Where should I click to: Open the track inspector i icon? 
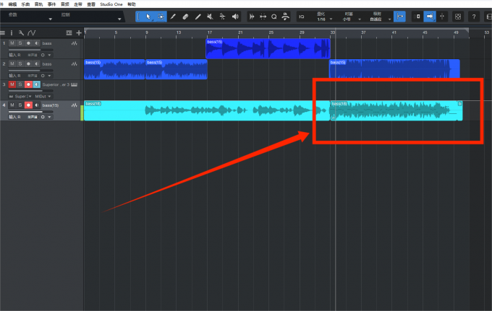(x=12, y=33)
